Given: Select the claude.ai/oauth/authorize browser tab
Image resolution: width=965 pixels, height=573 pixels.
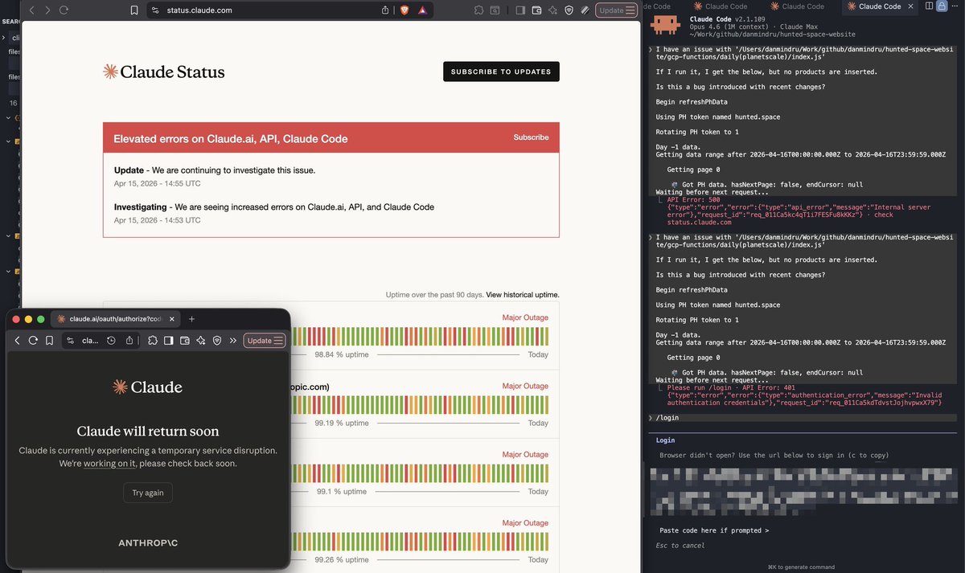Looking at the screenshot, I should click(115, 319).
